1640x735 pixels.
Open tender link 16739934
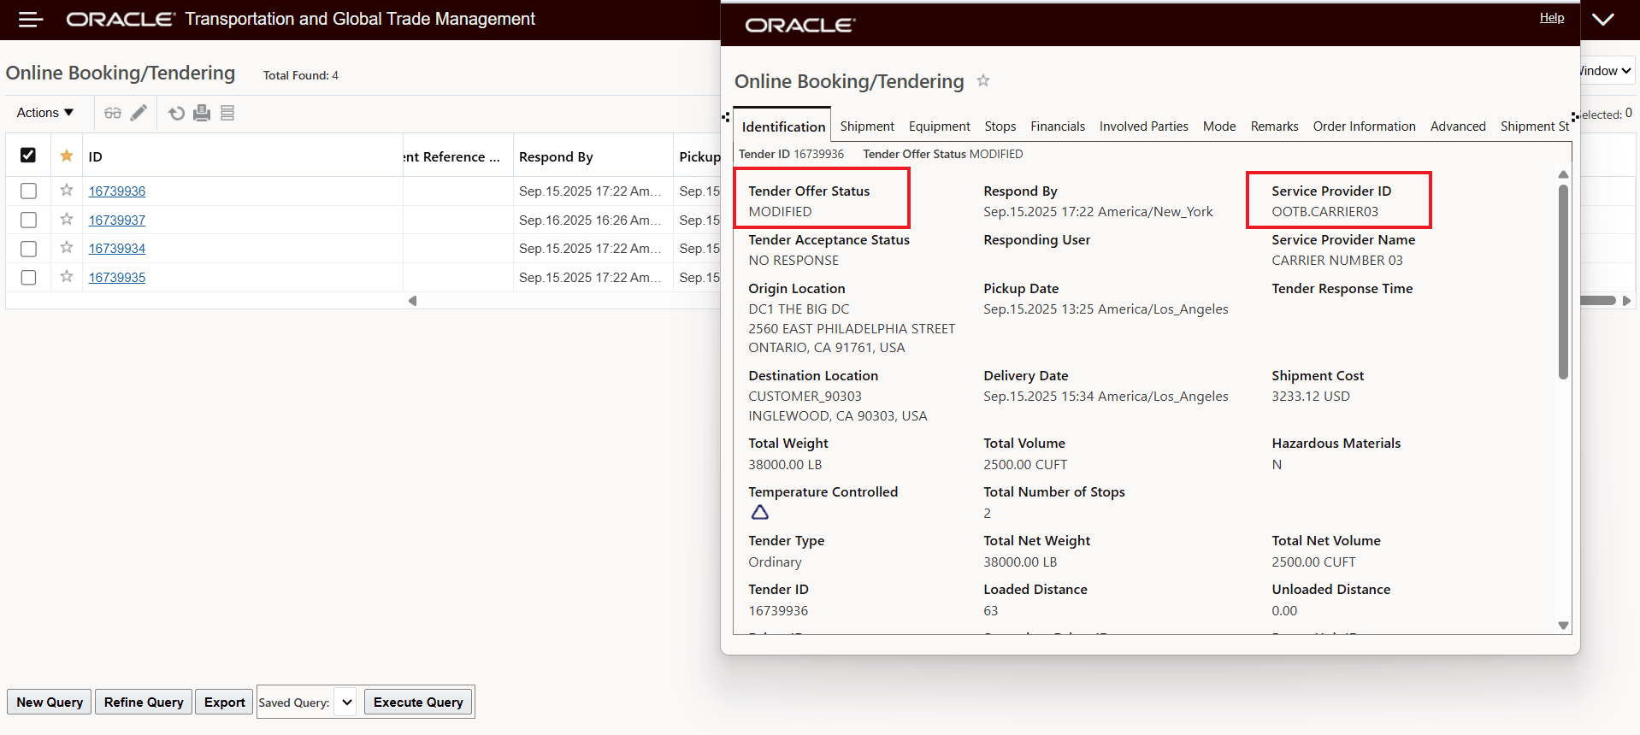117,249
